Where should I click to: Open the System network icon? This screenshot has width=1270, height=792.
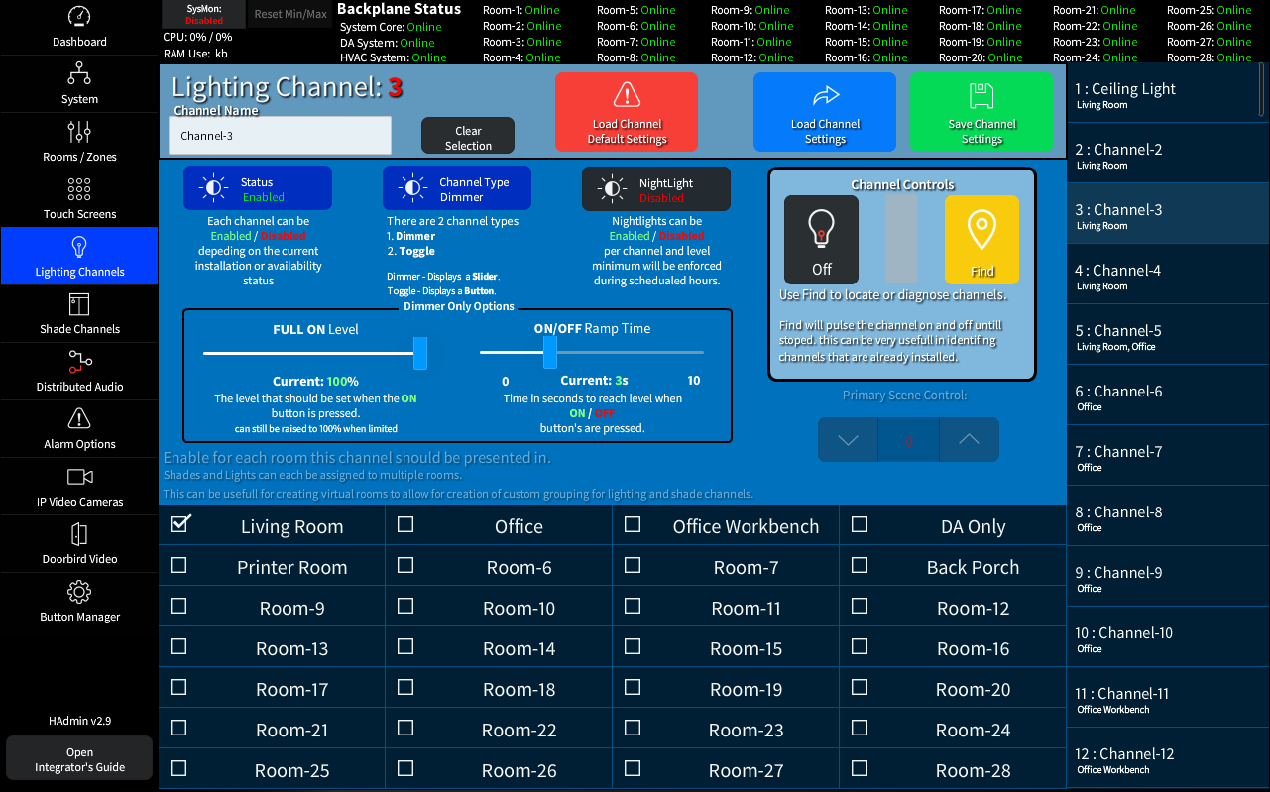79,74
